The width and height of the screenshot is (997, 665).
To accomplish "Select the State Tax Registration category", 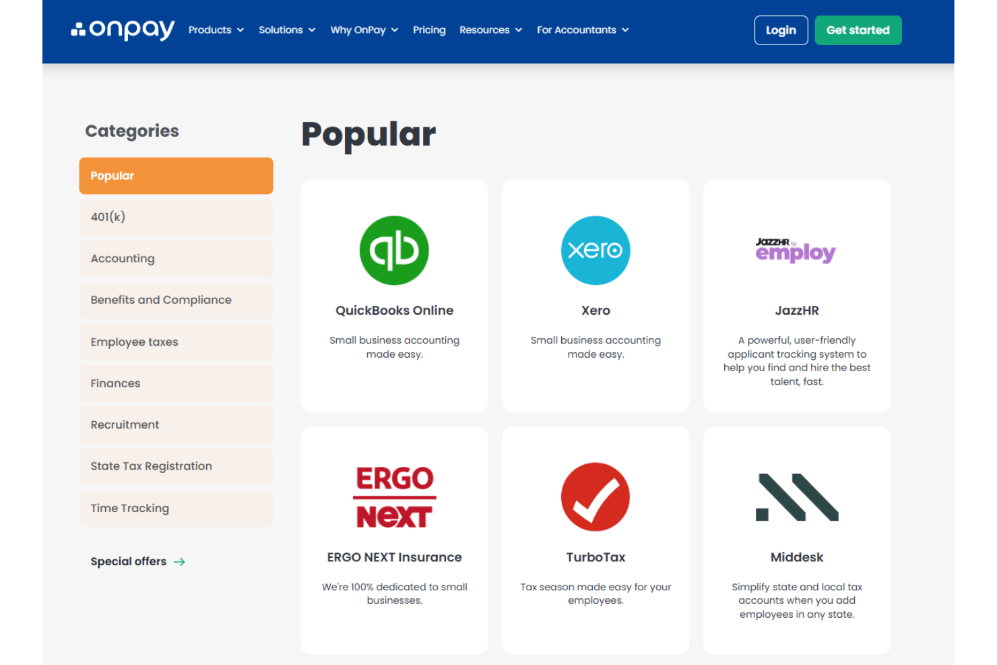I will tap(176, 466).
